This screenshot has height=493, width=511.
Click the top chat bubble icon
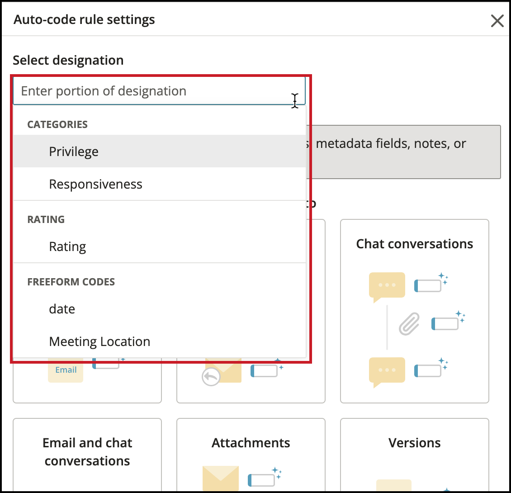[x=387, y=287]
